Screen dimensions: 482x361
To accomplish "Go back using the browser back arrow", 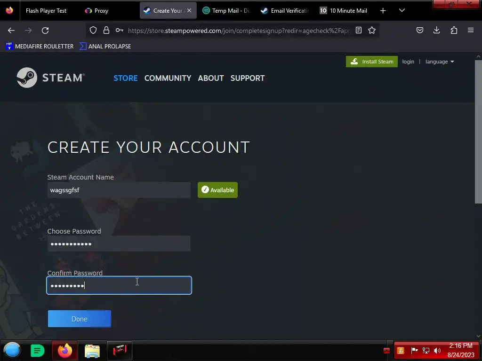I will (11, 31).
